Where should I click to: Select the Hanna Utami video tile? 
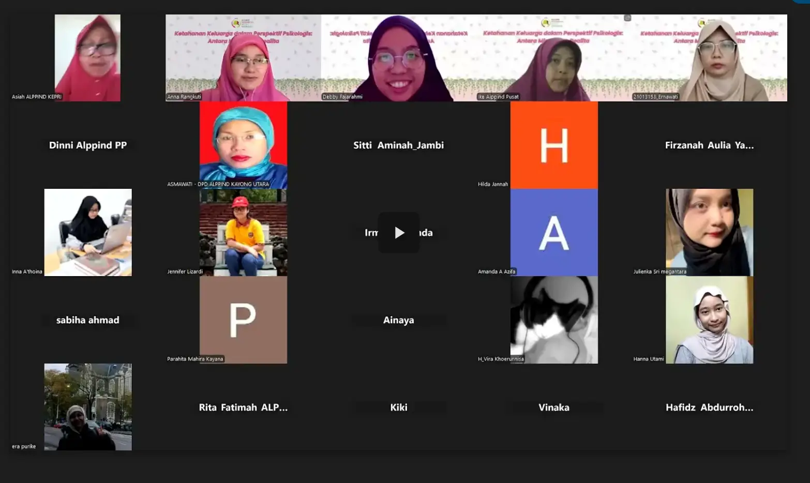[x=709, y=320]
